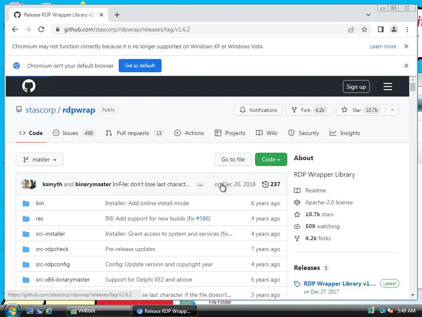The height and width of the screenshot is (317, 422).
Task: Open the Windows Start orb
Action: [x=12, y=310]
